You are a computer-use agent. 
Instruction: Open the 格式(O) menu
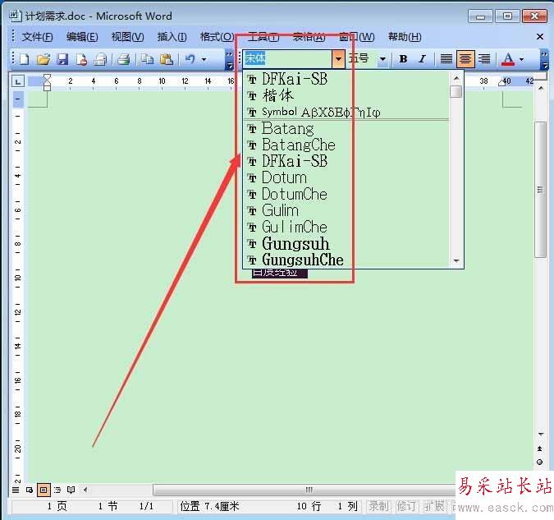click(x=217, y=37)
